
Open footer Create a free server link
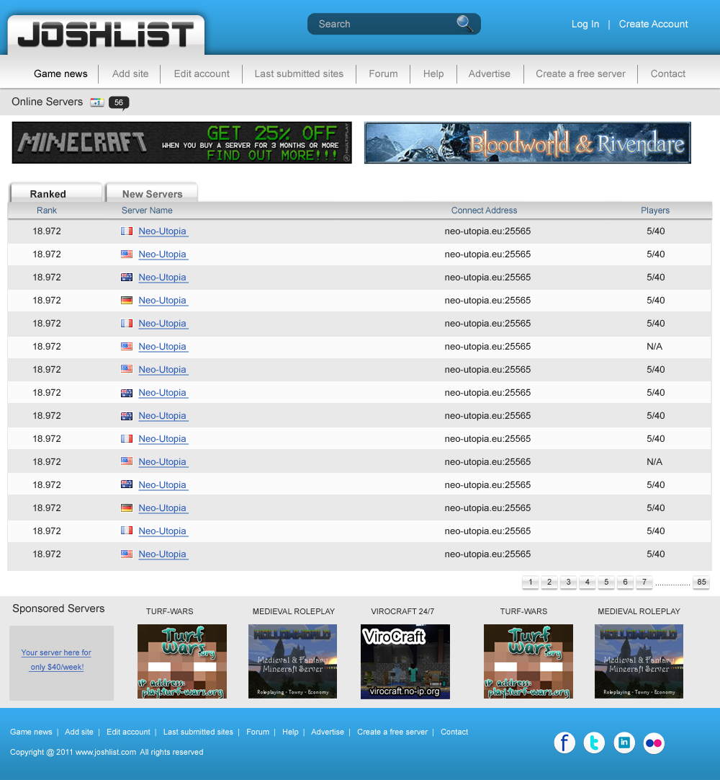click(392, 732)
